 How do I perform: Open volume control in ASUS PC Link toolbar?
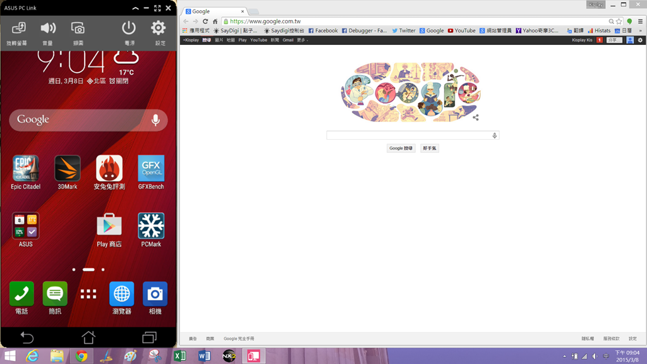[x=48, y=28]
